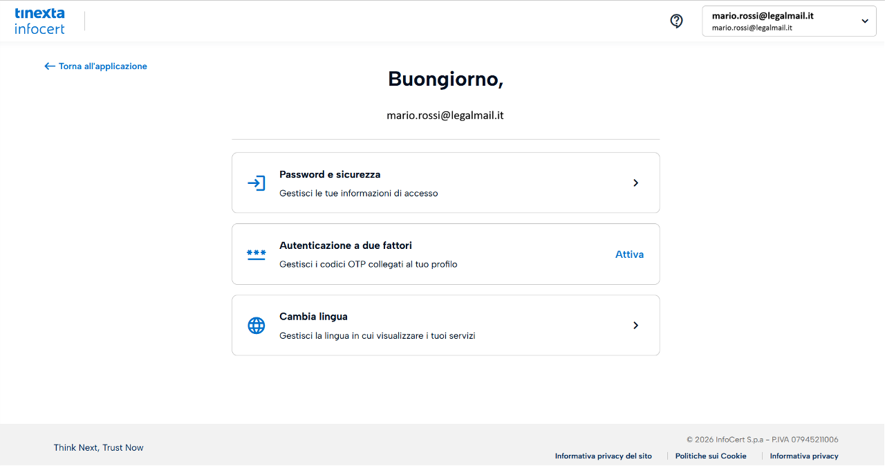This screenshot has width=885, height=466.
Task: Expand Password e sicurezza using its right chevron
Action: [x=635, y=183]
